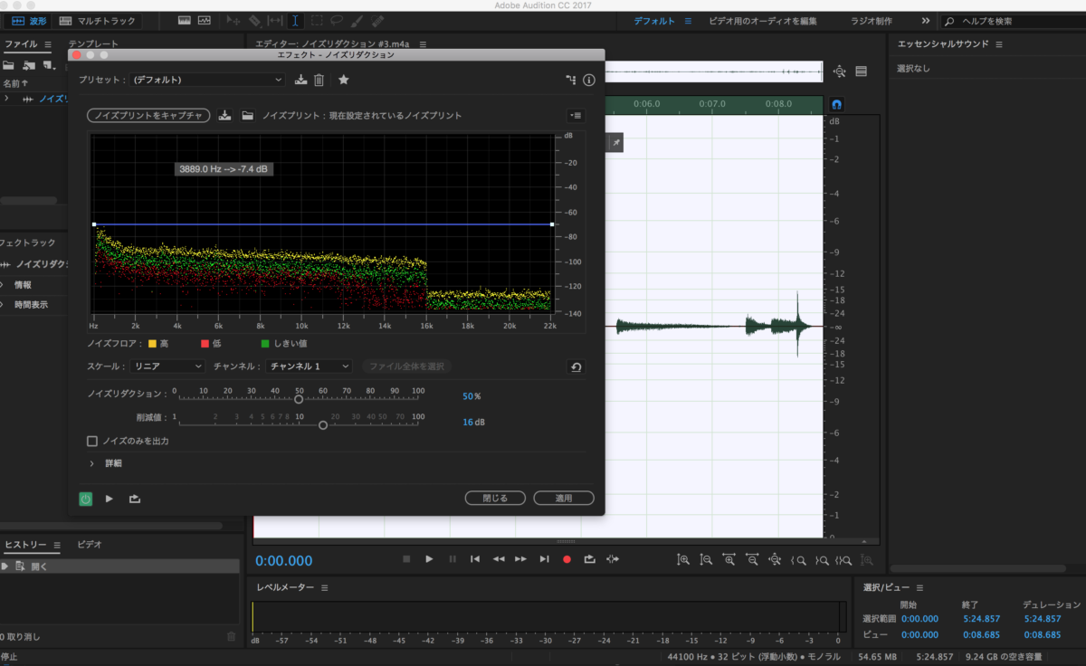
Task: Select the テンプレート panel tab
Action: 93,43
